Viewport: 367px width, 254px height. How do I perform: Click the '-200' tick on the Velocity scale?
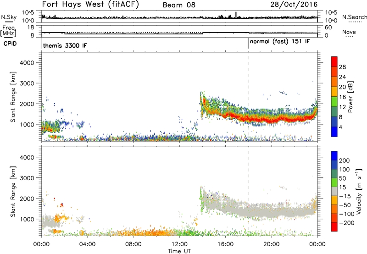click(347, 223)
